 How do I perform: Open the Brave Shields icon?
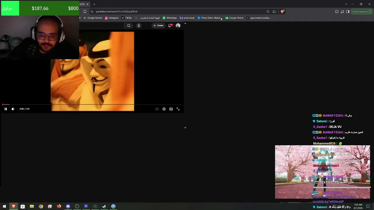click(x=282, y=12)
